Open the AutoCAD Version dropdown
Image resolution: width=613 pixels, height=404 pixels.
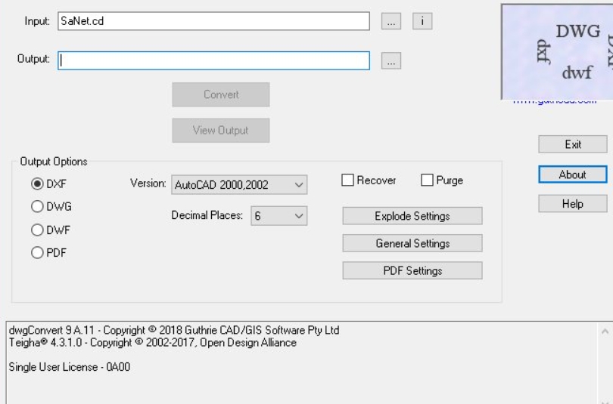coord(238,184)
